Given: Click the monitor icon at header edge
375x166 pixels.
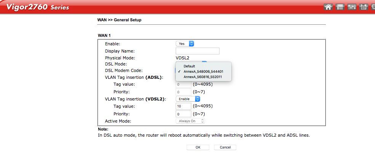Looking at the screenshot, I should 373,7.
